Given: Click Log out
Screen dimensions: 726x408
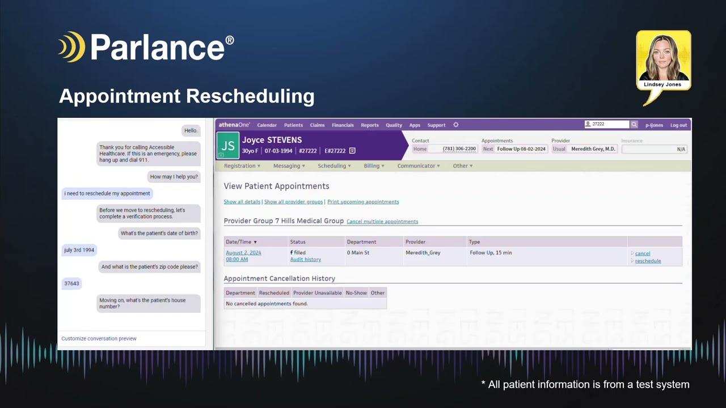Looking at the screenshot, I should point(678,125).
